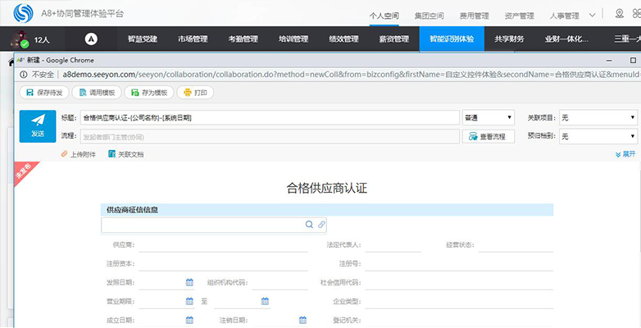Click the 查看流程 button

tap(488, 137)
